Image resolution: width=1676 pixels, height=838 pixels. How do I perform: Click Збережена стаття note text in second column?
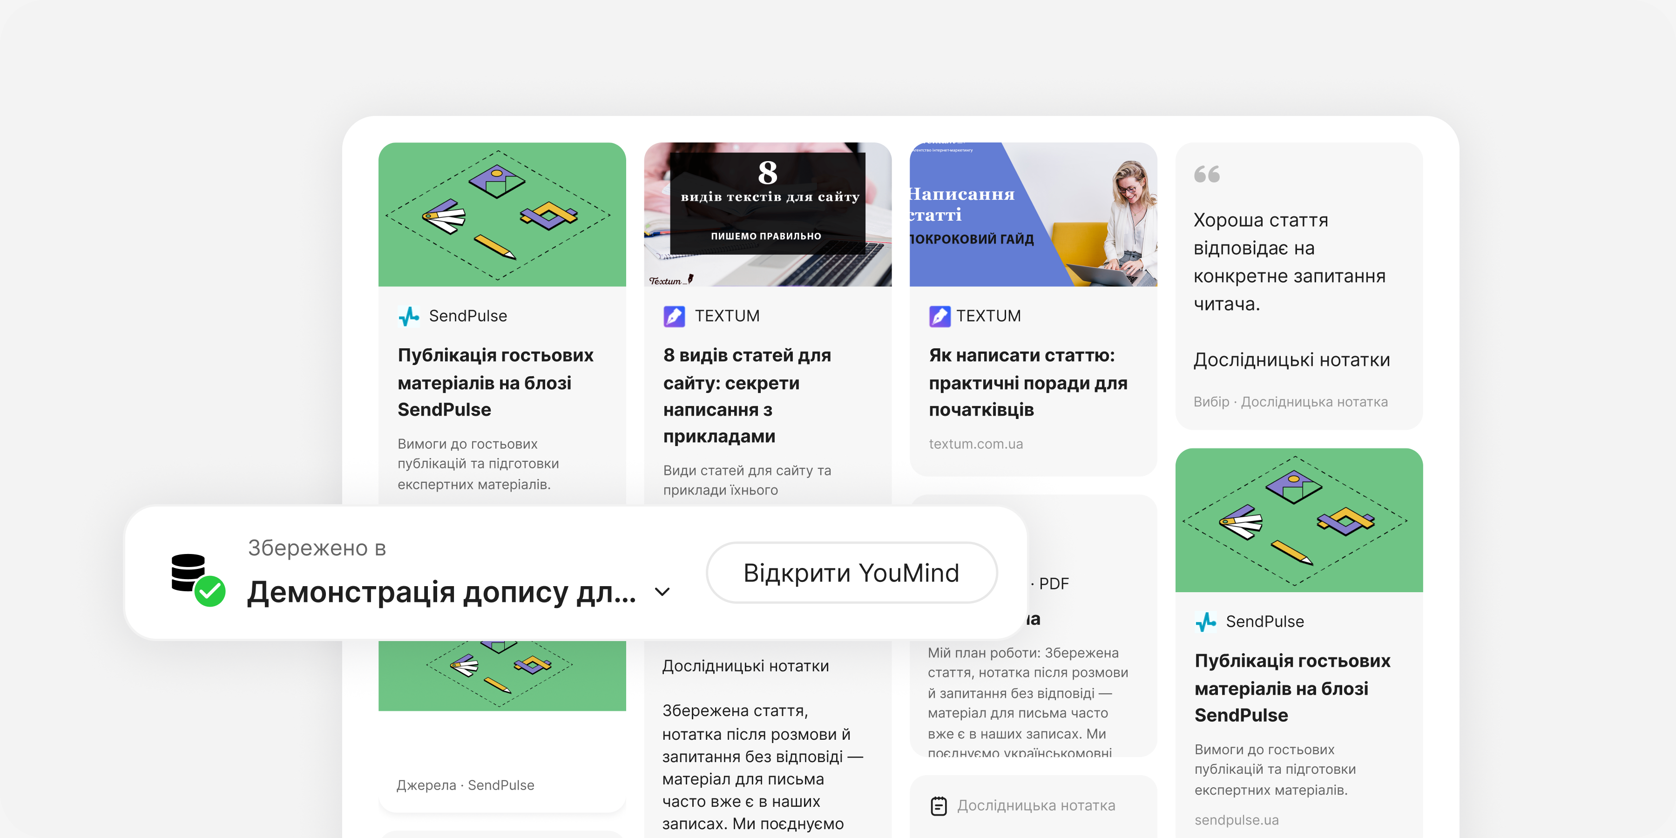point(763,767)
